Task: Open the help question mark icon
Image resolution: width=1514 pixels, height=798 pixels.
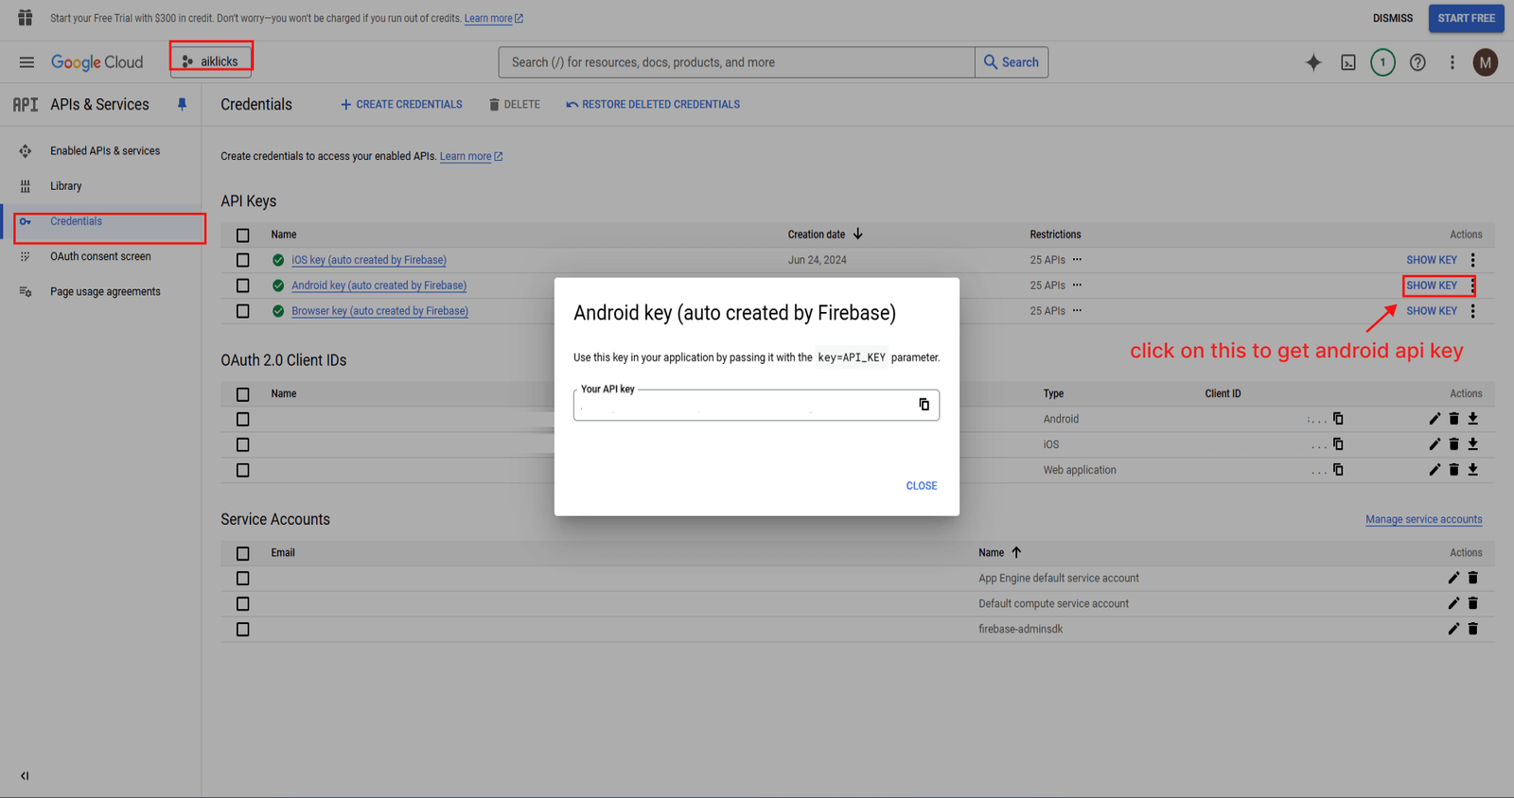Action: coord(1417,62)
